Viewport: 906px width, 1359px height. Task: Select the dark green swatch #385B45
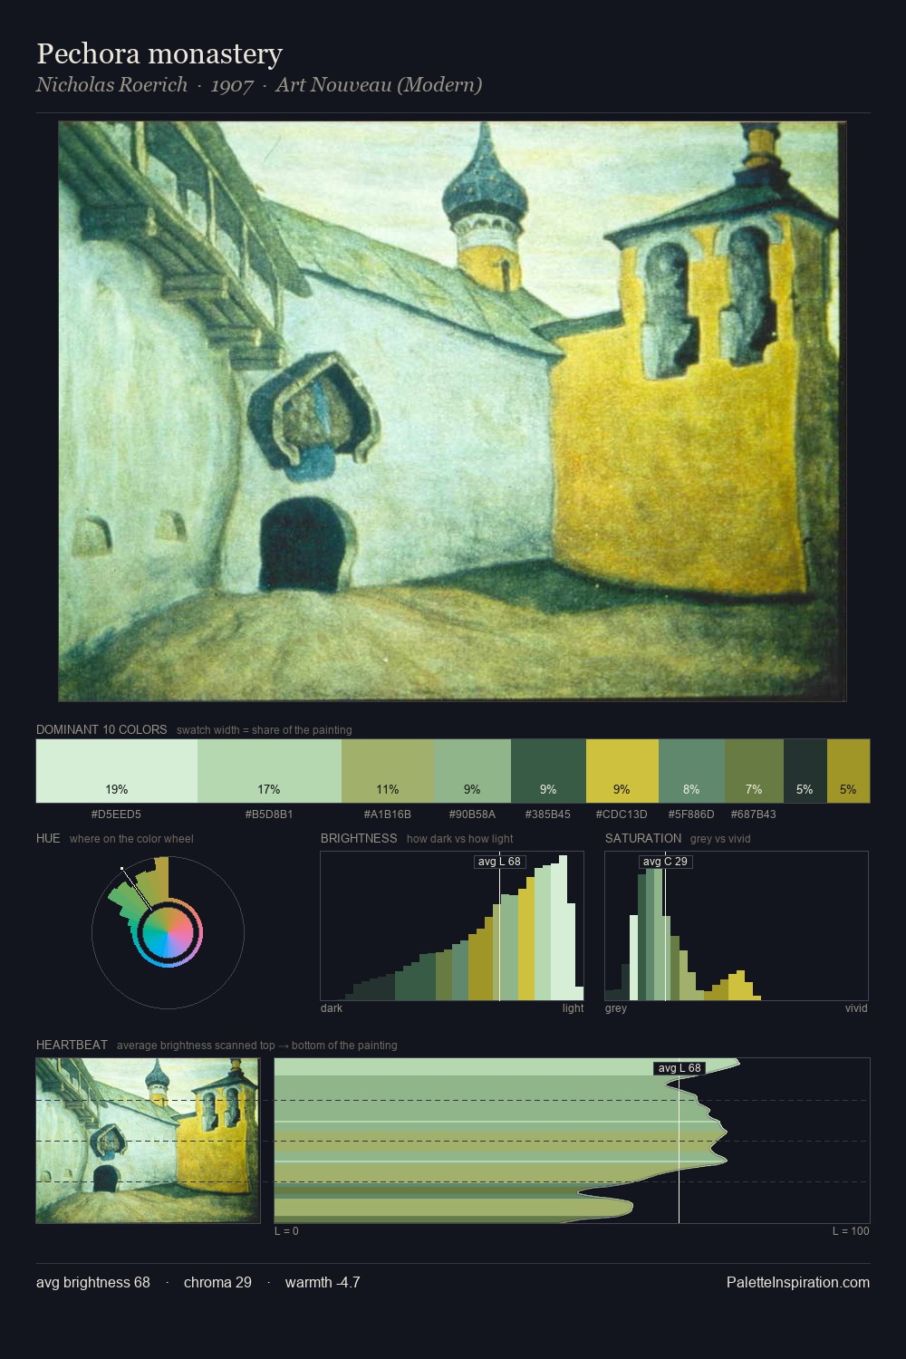pyautogui.click(x=548, y=771)
